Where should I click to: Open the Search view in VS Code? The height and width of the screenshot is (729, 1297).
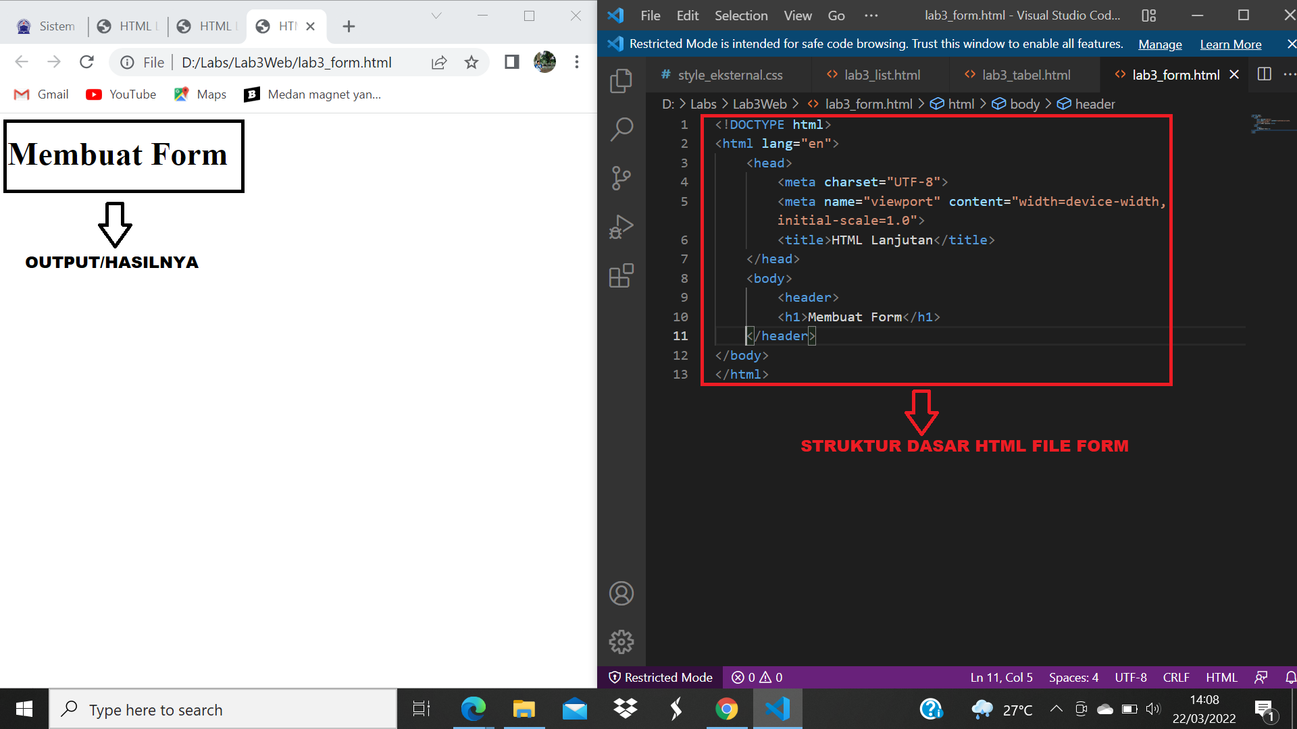(x=621, y=128)
